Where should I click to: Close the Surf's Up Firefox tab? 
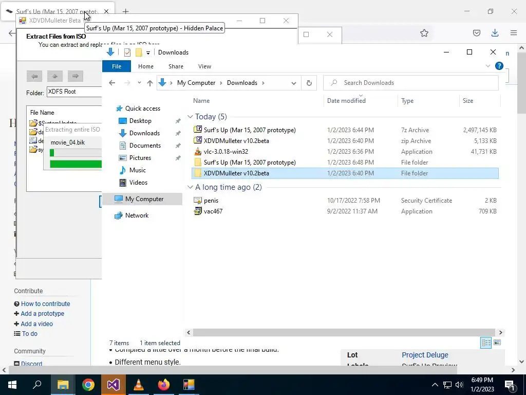point(106,11)
